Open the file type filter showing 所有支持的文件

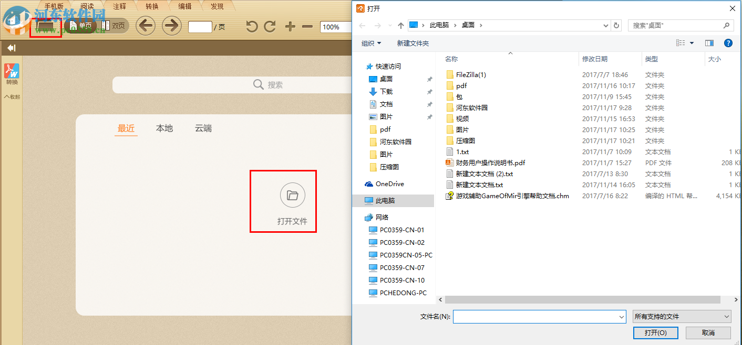[x=681, y=316]
